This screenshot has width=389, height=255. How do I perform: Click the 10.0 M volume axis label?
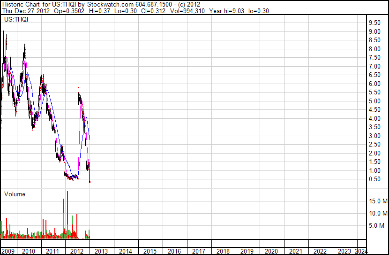click(x=378, y=213)
